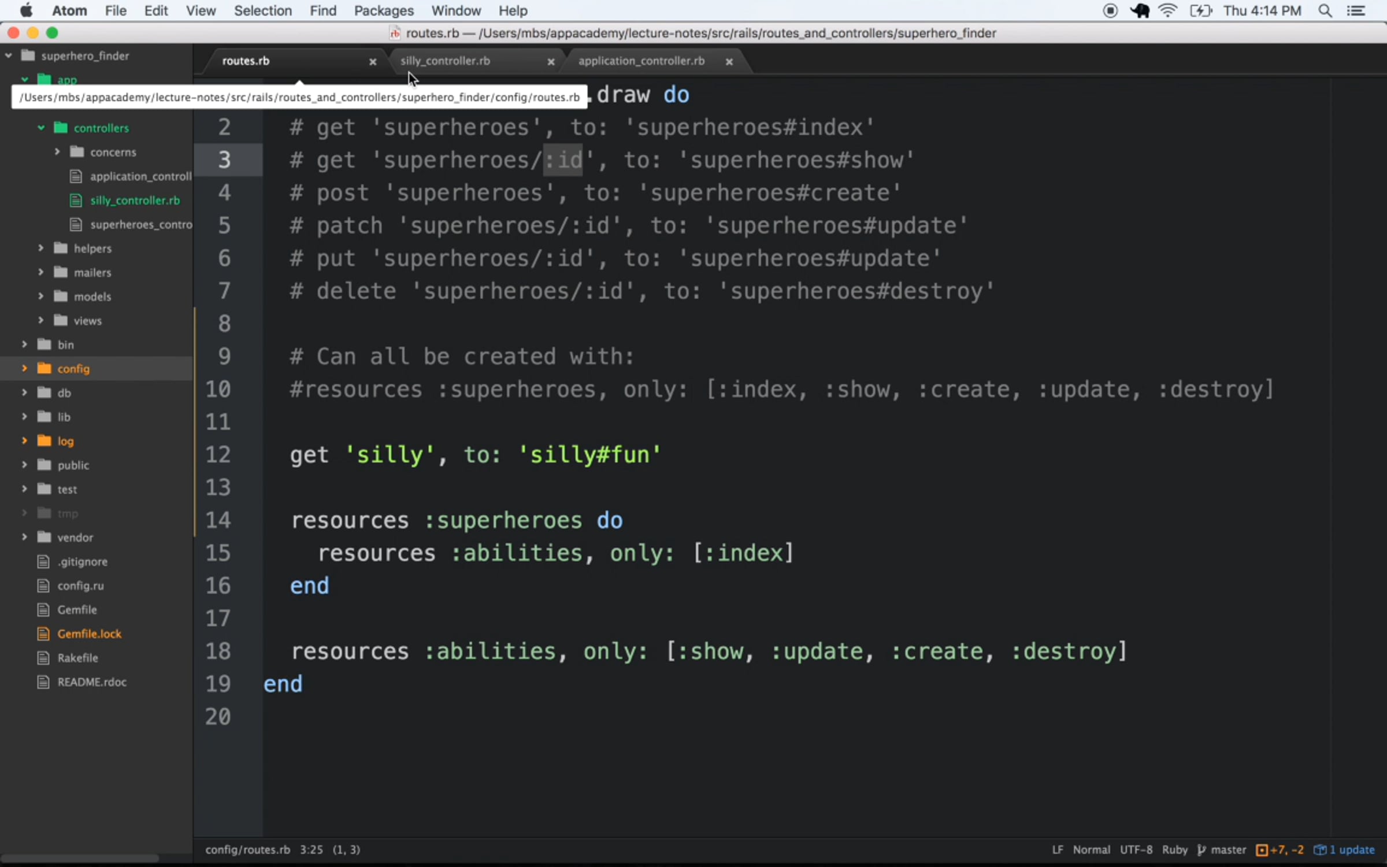Expand the helpers folder

coord(41,248)
